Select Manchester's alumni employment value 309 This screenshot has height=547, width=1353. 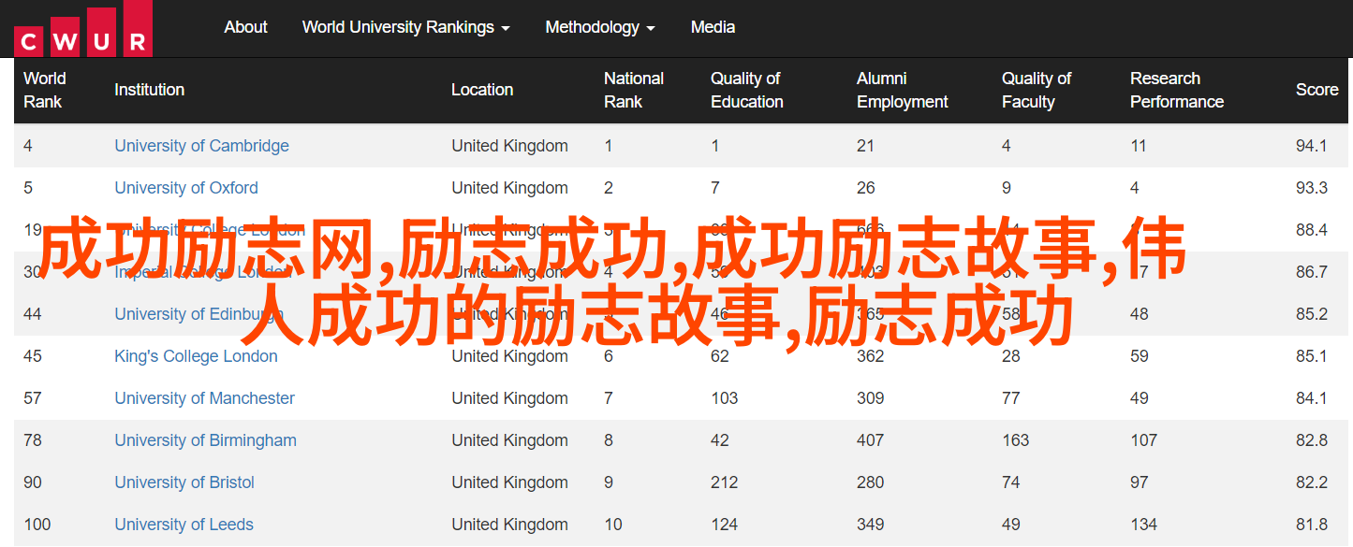(x=870, y=398)
